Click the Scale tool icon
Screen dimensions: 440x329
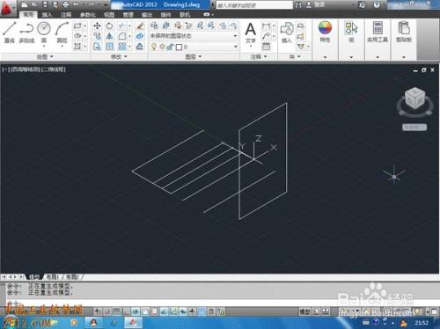tap(109, 47)
